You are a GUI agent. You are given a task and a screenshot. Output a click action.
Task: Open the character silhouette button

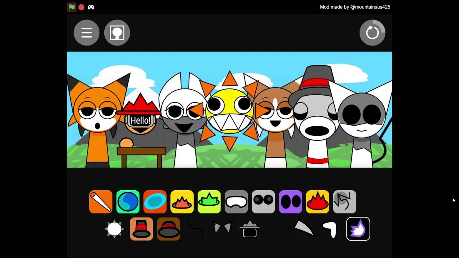pos(117,33)
